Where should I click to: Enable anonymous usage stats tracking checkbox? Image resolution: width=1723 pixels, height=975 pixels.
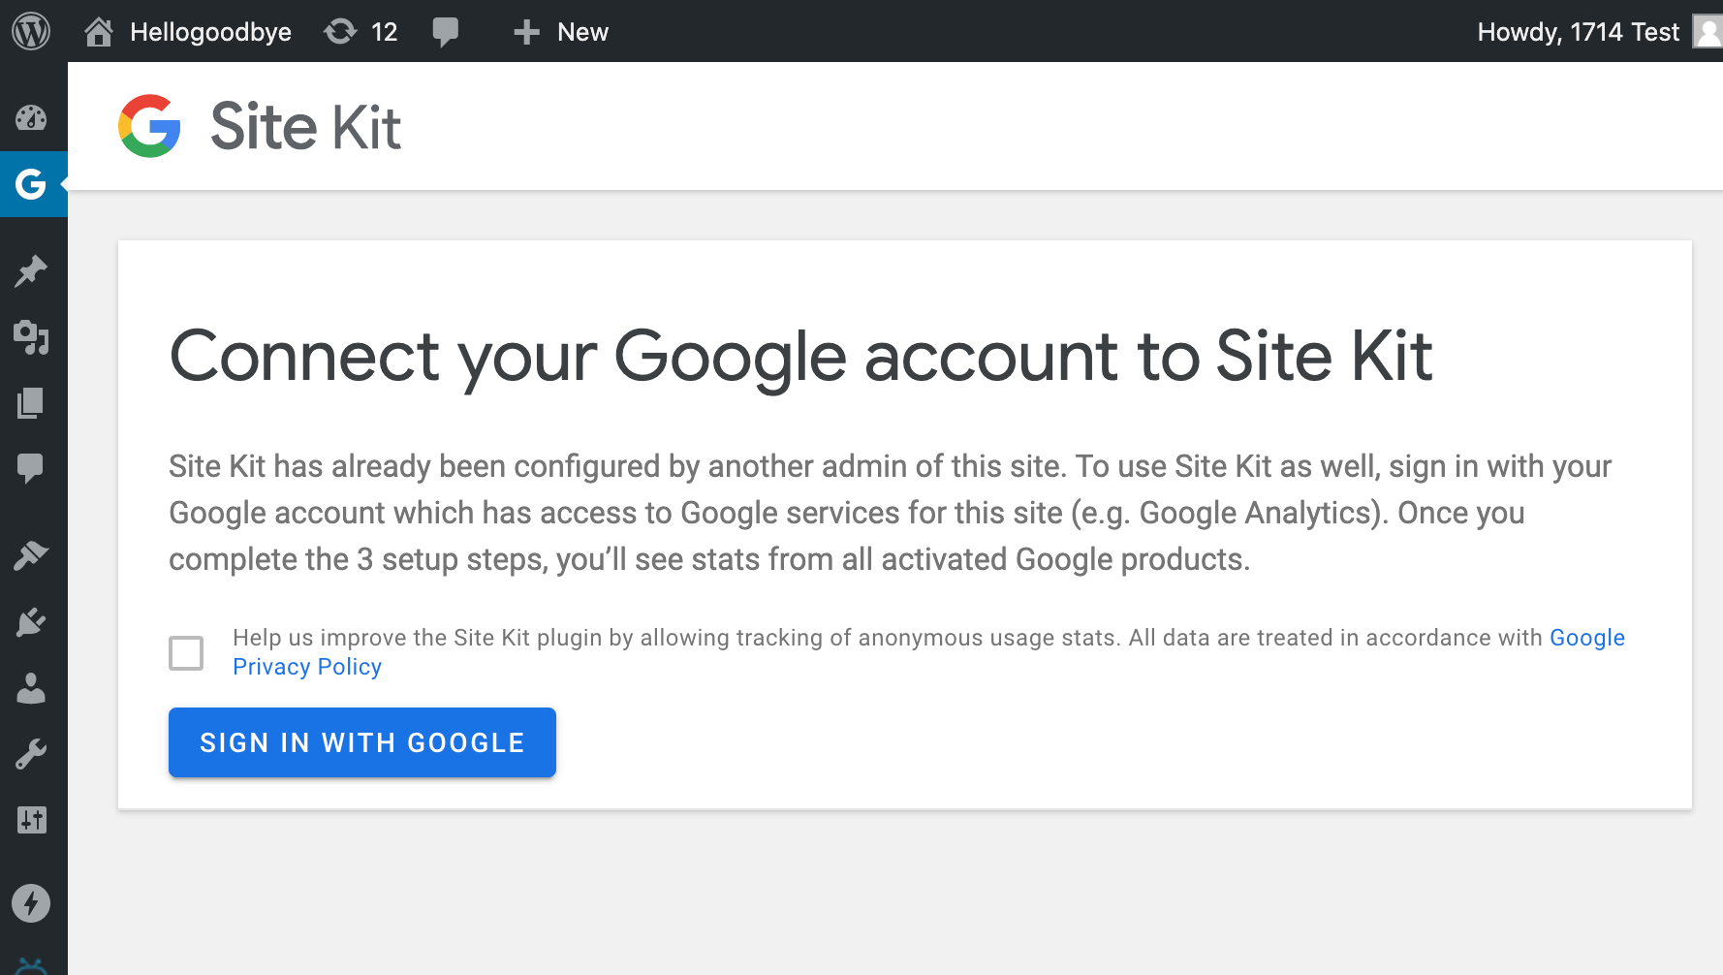tap(186, 653)
